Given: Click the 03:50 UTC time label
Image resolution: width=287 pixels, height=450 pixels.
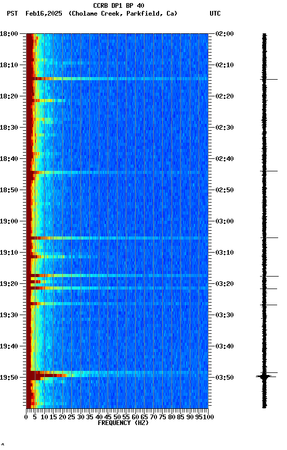Looking at the screenshot, I should tap(225, 378).
